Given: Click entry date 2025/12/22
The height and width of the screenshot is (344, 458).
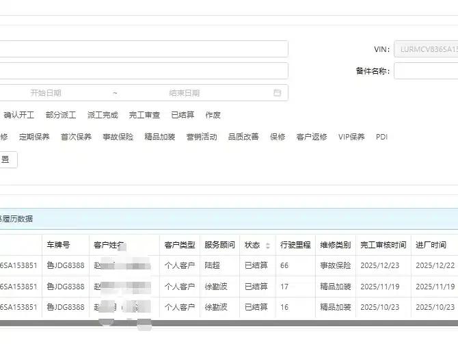Looking at the screenshot, I should click(x=435, y=265).
